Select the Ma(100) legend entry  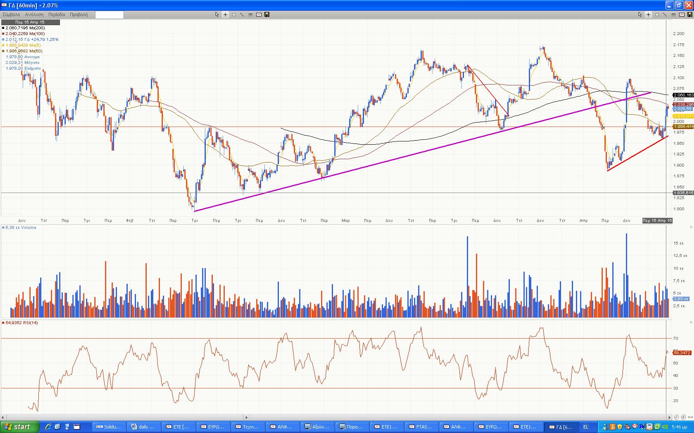(x=23, y=34)
